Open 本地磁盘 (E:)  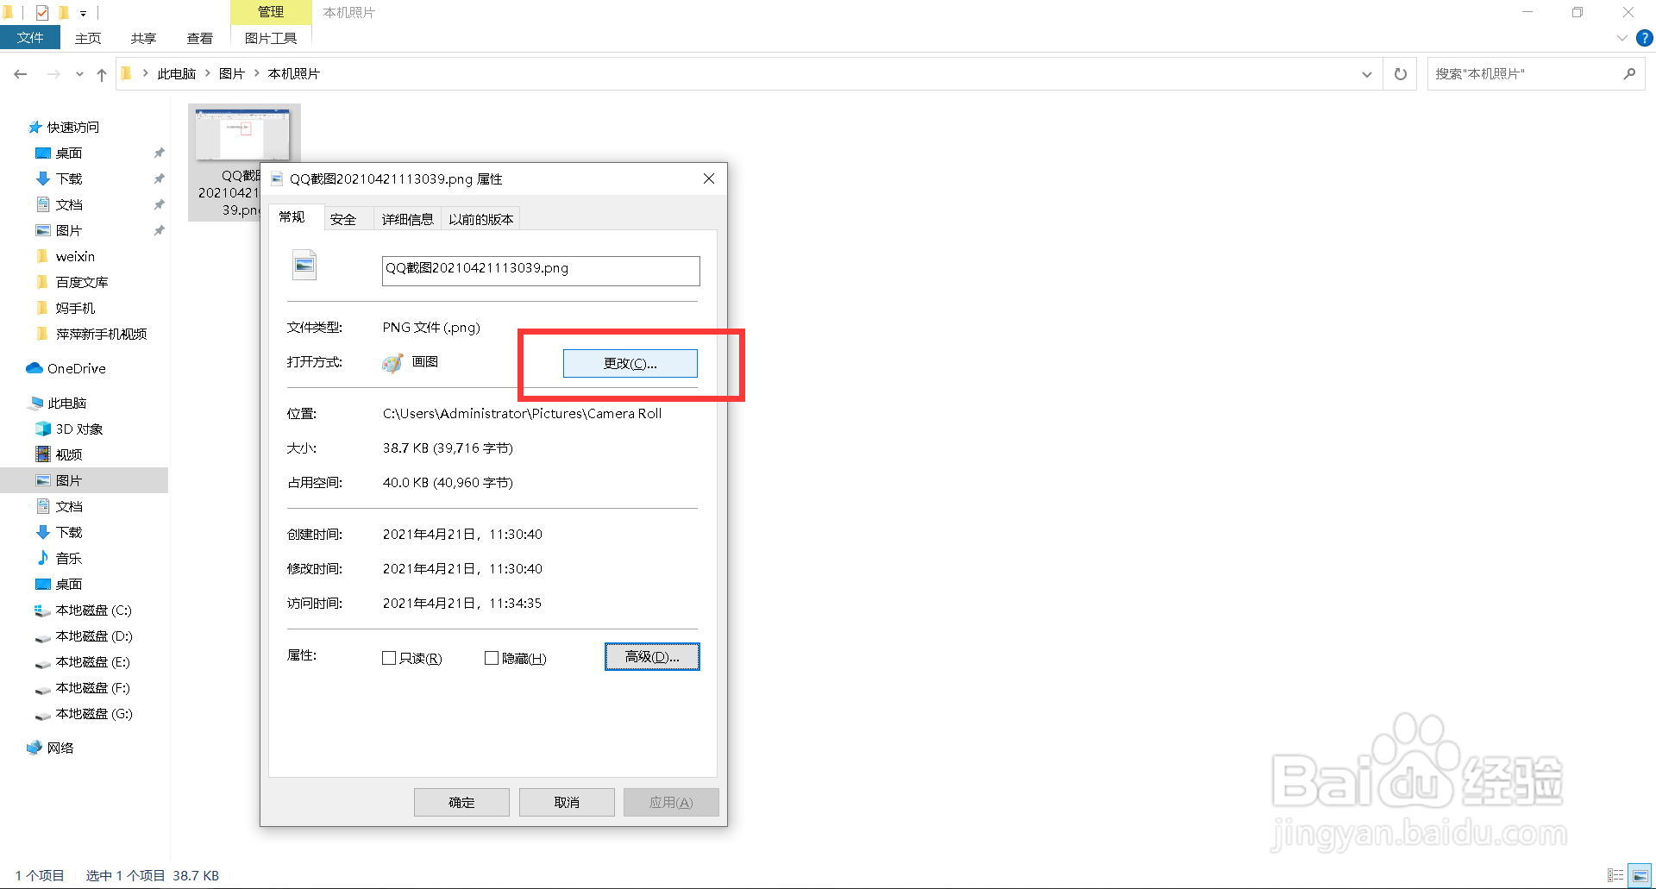pyautogui.click(x=93, y=661)
